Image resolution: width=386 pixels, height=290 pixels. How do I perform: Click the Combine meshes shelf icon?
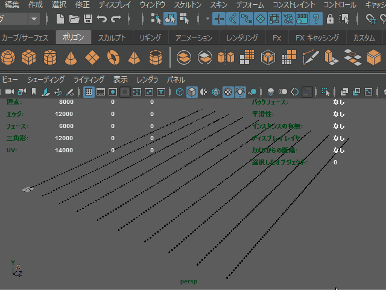point(184,57)
